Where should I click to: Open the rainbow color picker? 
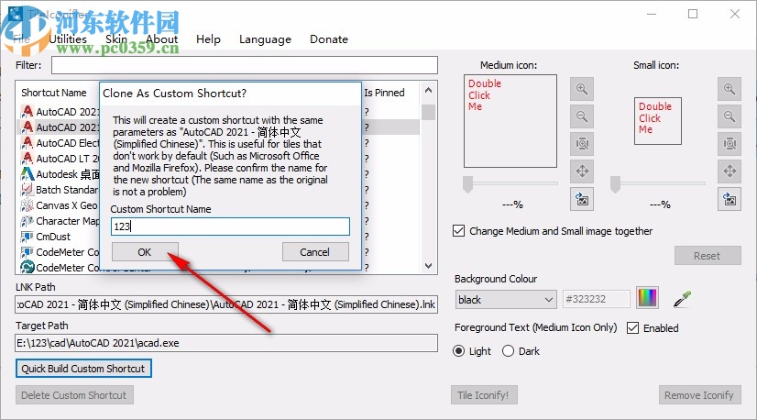click(x=647, y=297)
